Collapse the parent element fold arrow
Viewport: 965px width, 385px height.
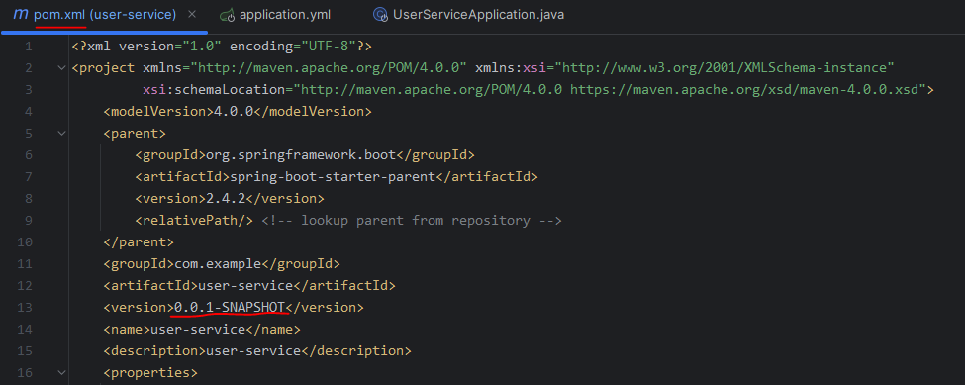pyautogui.click(x=61, y=133)
